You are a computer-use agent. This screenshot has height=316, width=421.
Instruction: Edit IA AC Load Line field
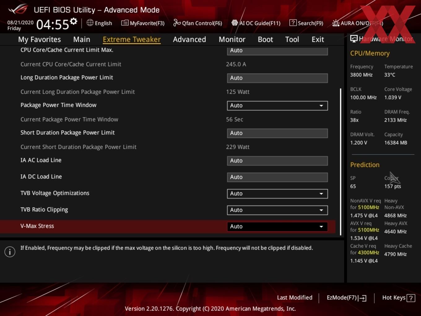click(x=277, y=160)
